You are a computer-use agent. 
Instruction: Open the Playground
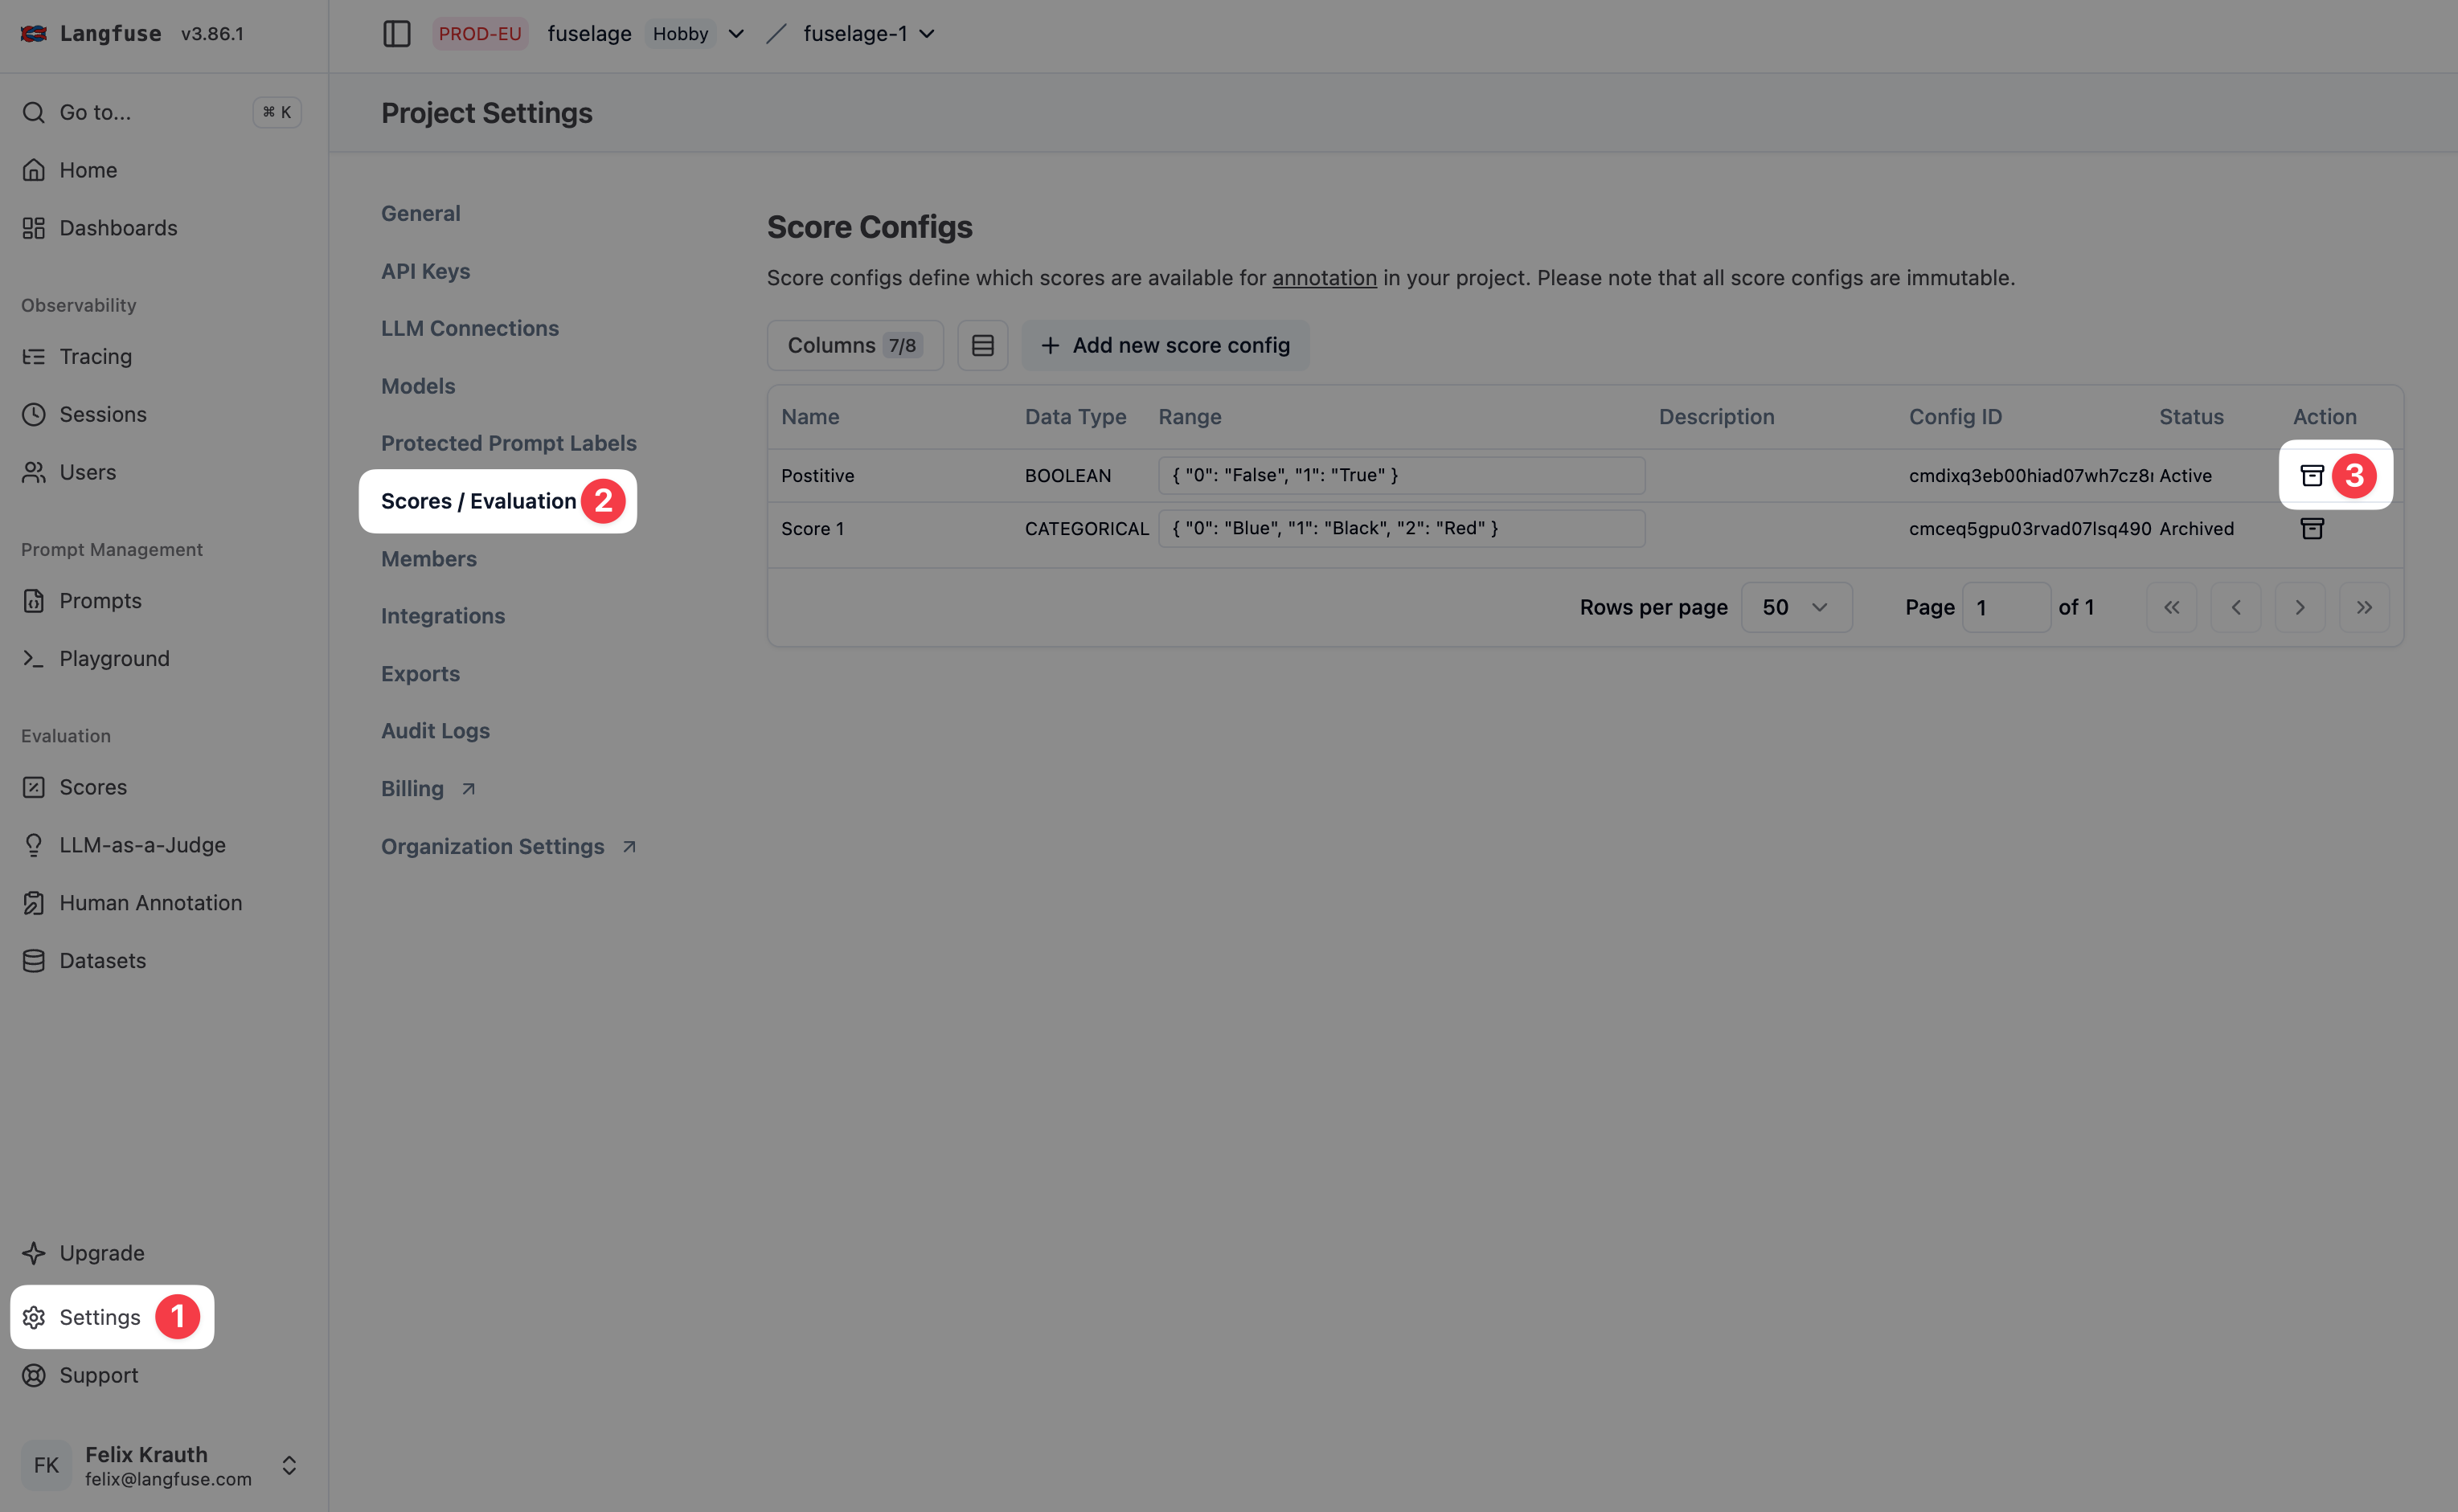point(113,658)
